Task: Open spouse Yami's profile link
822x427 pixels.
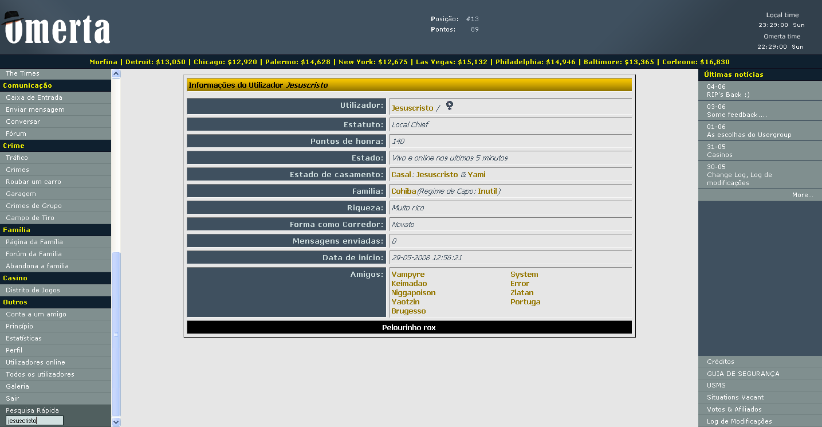Action: pyautogui.click(x=477, y=175)
